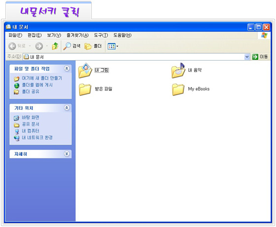
Task: Toggle the Folders (폴더) pane button
Action: pos(93,46)
